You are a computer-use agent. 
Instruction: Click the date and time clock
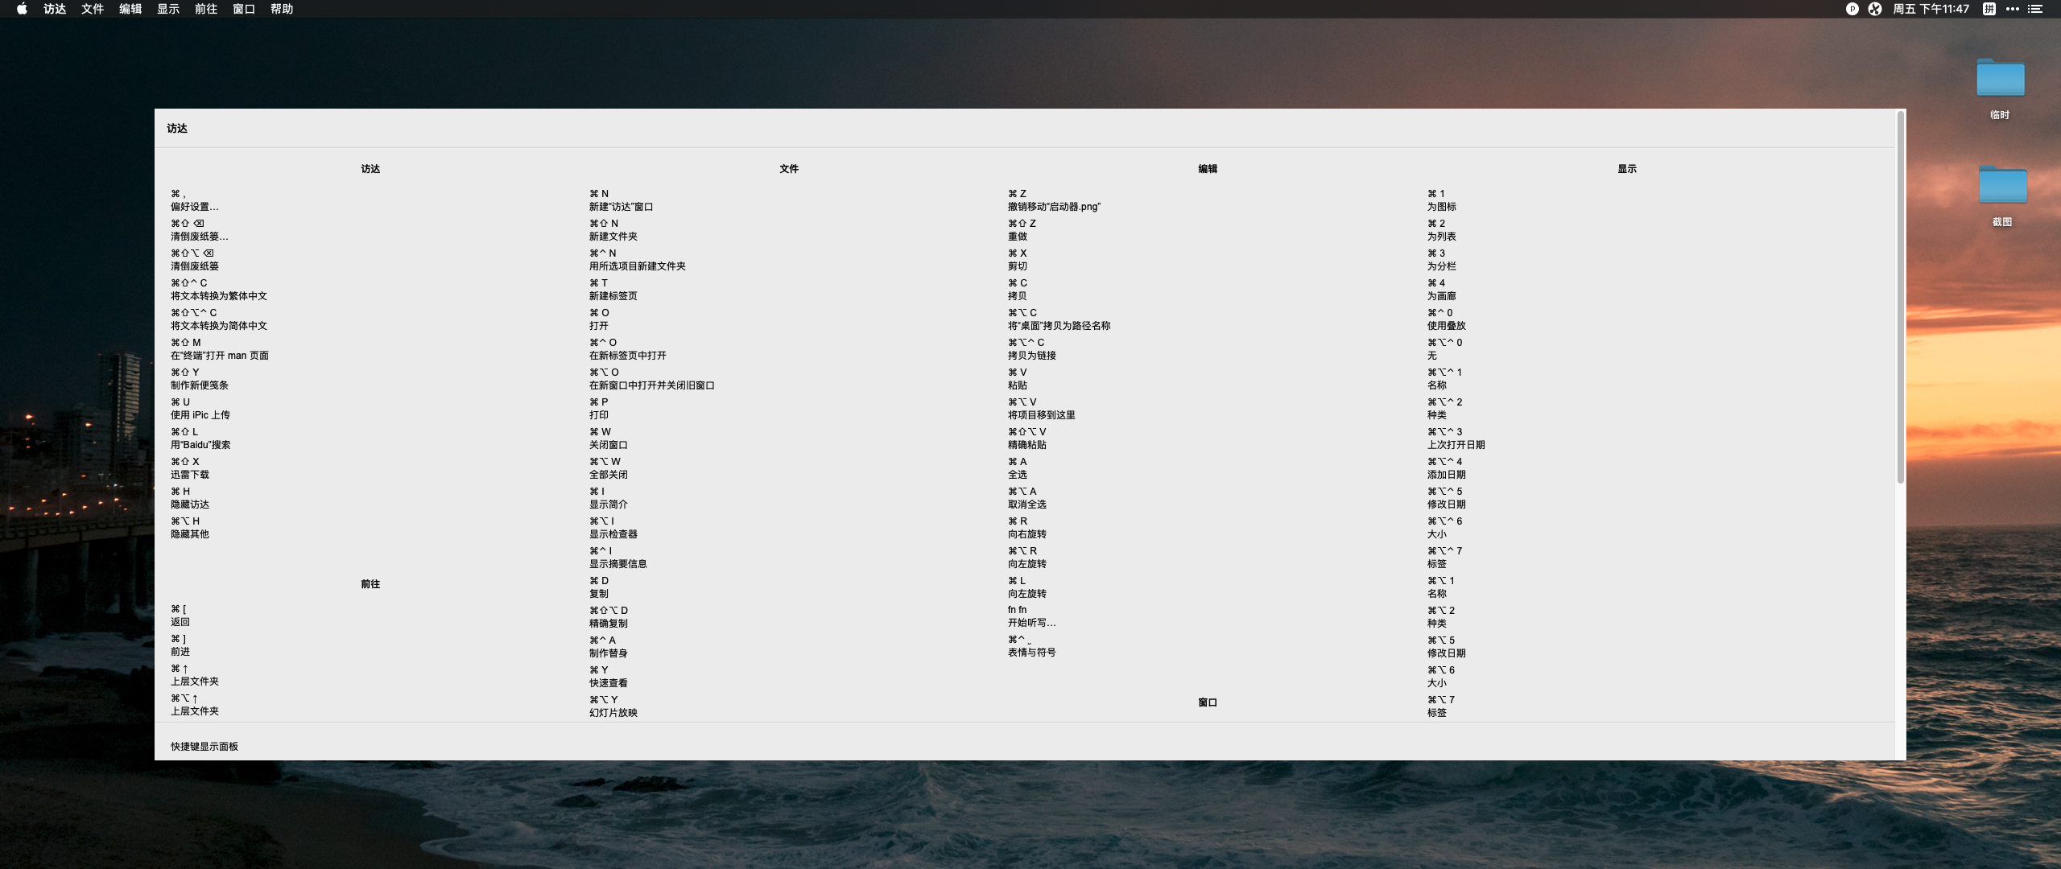tap(1931, 9)
